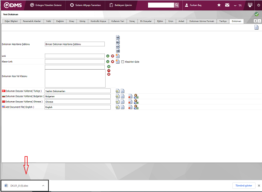
Task: Open Sistem Altyapı Tanımları menu
Action: click(85, 5)
